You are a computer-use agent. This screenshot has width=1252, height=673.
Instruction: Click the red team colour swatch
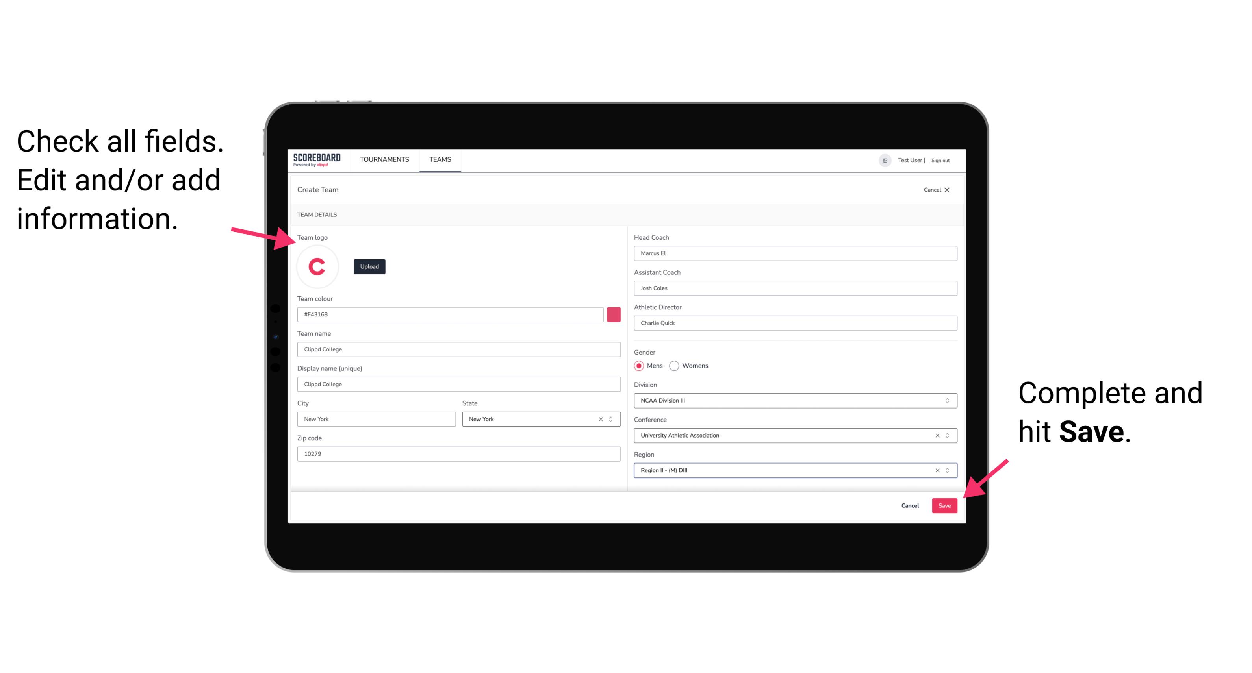614,313
